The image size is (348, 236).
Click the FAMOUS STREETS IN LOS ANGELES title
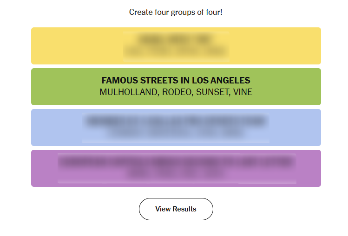176,80
